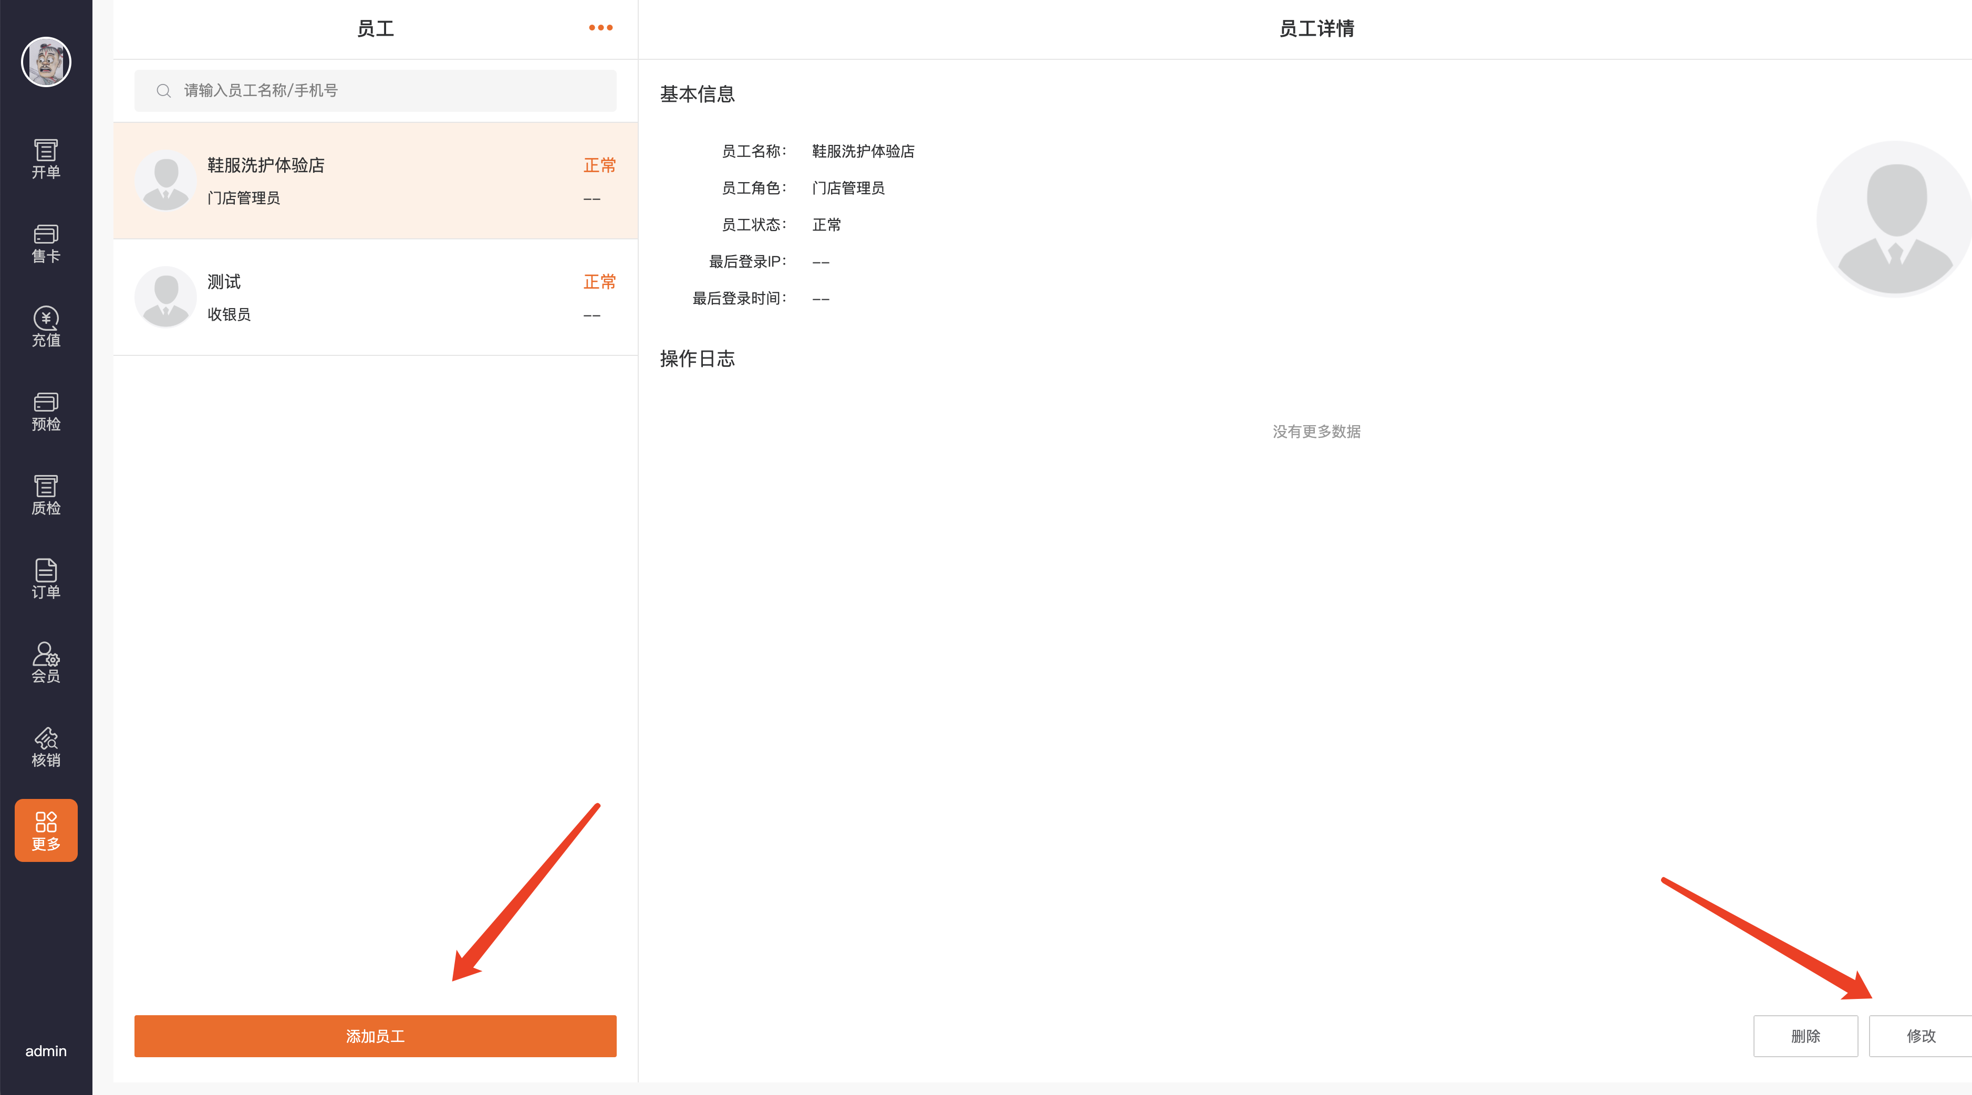Click the user avatar in sidebar
Viewport: 1972px width, 1095px height.
[x=46, y=62]
